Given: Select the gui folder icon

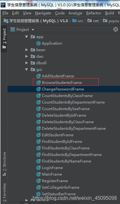Looking at the screenshot, I should tap(33, 70).
